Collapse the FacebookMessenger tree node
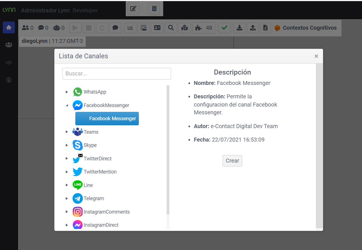362x250 pixels. click(67, 105)
